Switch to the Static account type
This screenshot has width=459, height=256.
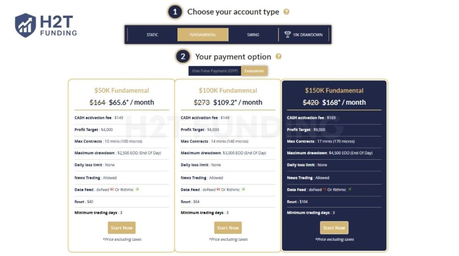coord(152,35)
